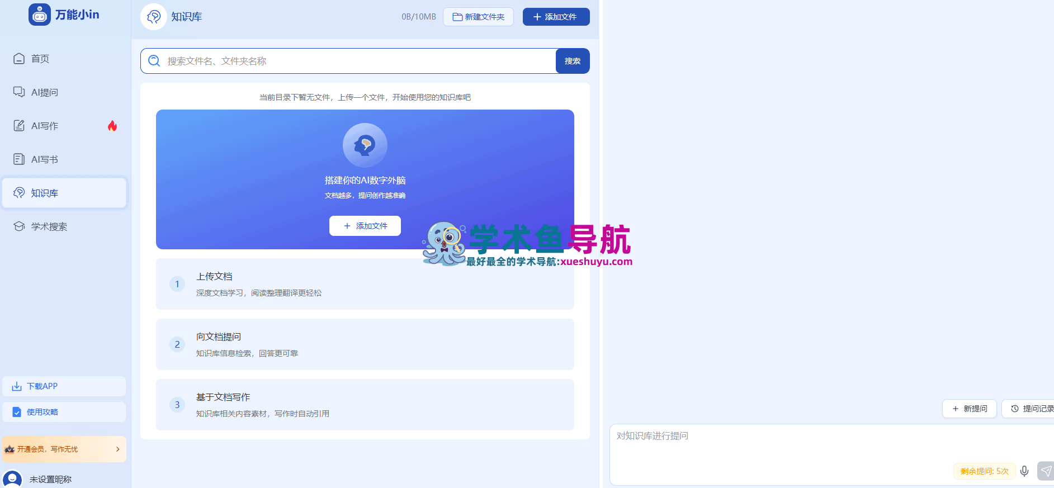Expand the membership banner chevron arrow
Image resolution: width=1054 pixels, height=488 pixels.
point(117,449)
